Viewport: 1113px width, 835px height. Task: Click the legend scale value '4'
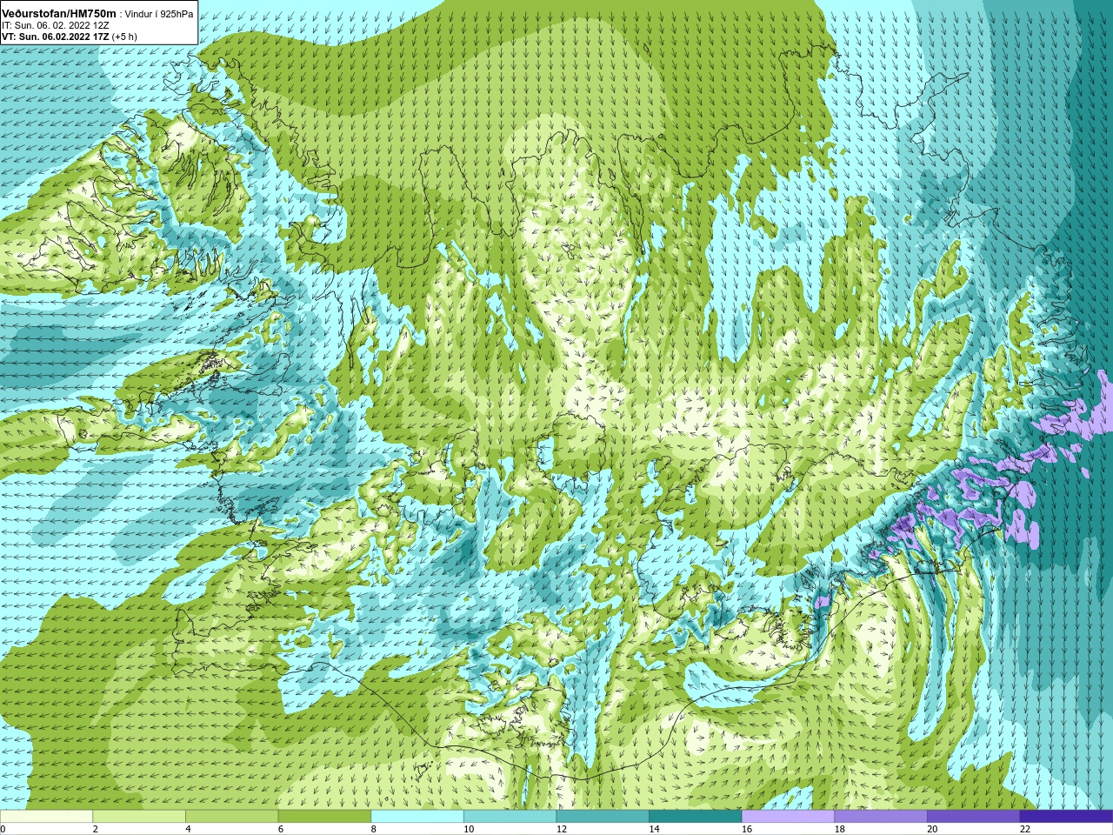[188, 829]
